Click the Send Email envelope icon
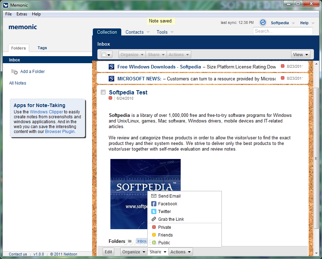This screenshot has height=259, width=322. pyautogui.click(x=154, y=196)
